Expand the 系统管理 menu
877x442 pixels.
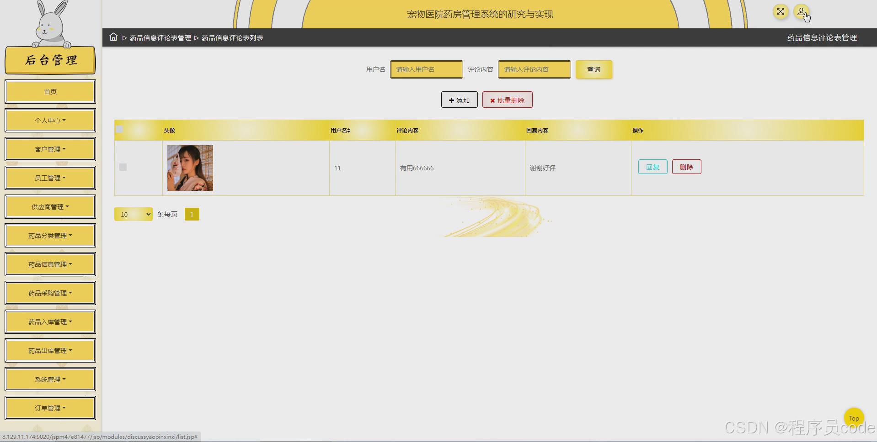tap(50, 379)
